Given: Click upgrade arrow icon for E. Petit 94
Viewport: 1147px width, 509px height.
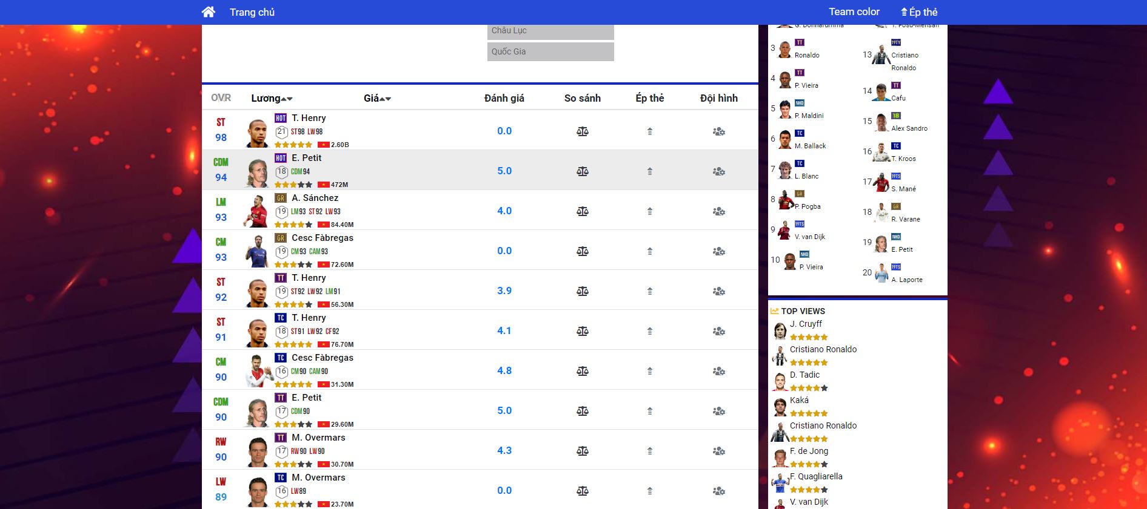Looking at the screenshot, I should click(x=649, y=171).
